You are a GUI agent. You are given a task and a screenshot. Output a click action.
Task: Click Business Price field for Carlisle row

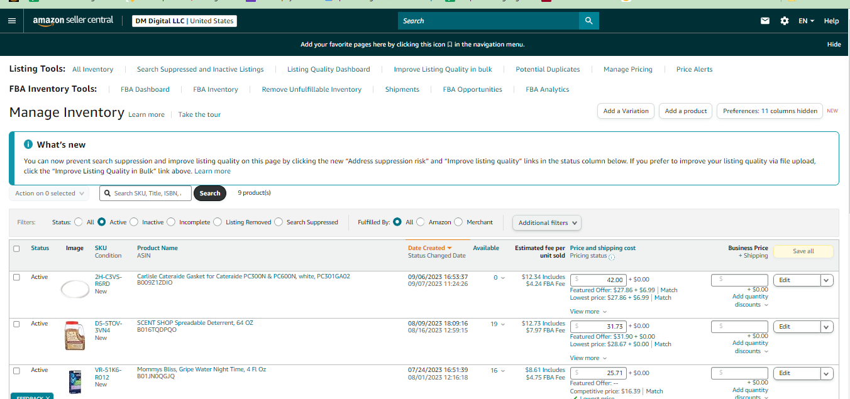[739, 280]
